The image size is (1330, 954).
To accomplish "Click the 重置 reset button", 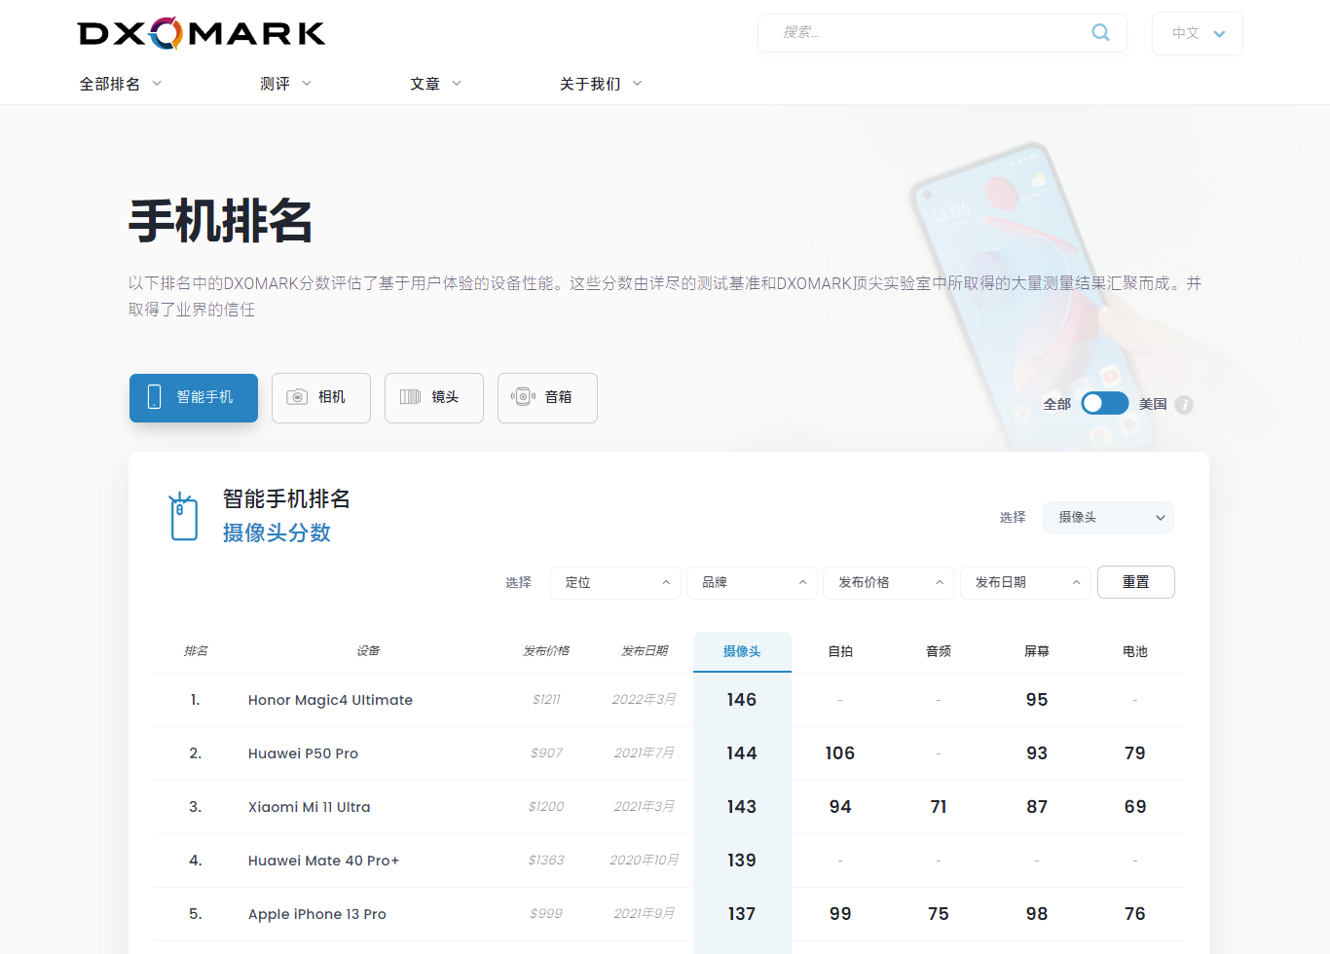I will coord(1136,582).
